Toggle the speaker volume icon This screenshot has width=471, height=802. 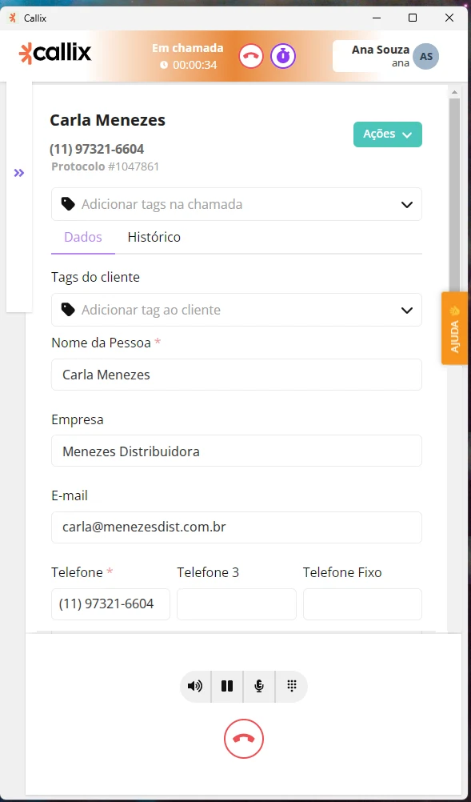tap(195, 687)
